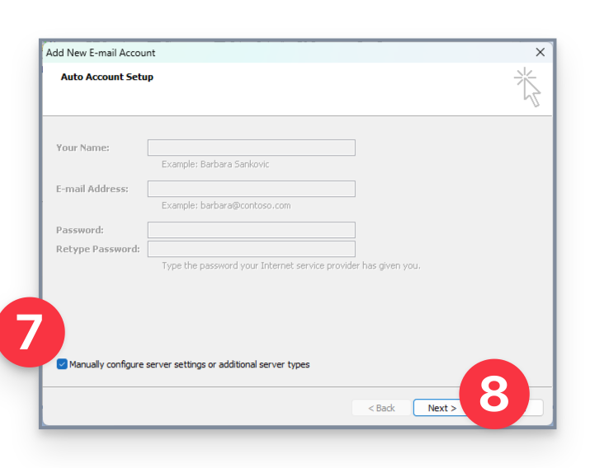Uncheck Manually configure server settings checkbox
The width and height of the screenshot is (595, 468).
[x=63, y=364]
